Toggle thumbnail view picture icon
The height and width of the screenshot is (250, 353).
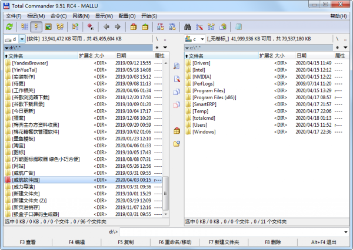coord(48,27)
